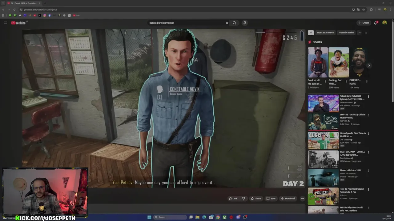
Task: Click the Share button
Action: click(256, 199)
